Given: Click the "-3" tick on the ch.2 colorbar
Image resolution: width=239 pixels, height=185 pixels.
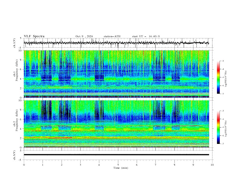Looking at the screenshot, I should click(x=222, y=111).
